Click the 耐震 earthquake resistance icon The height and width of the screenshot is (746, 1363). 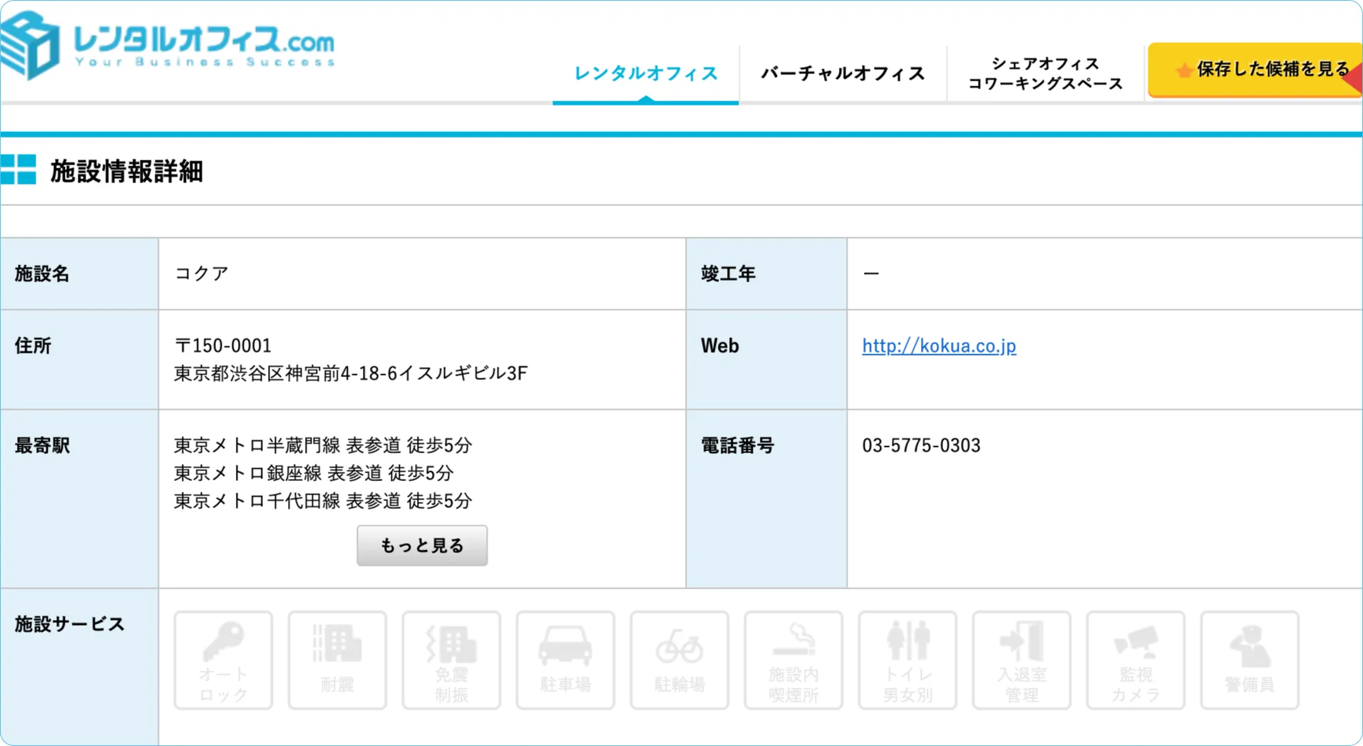[337, 660]
